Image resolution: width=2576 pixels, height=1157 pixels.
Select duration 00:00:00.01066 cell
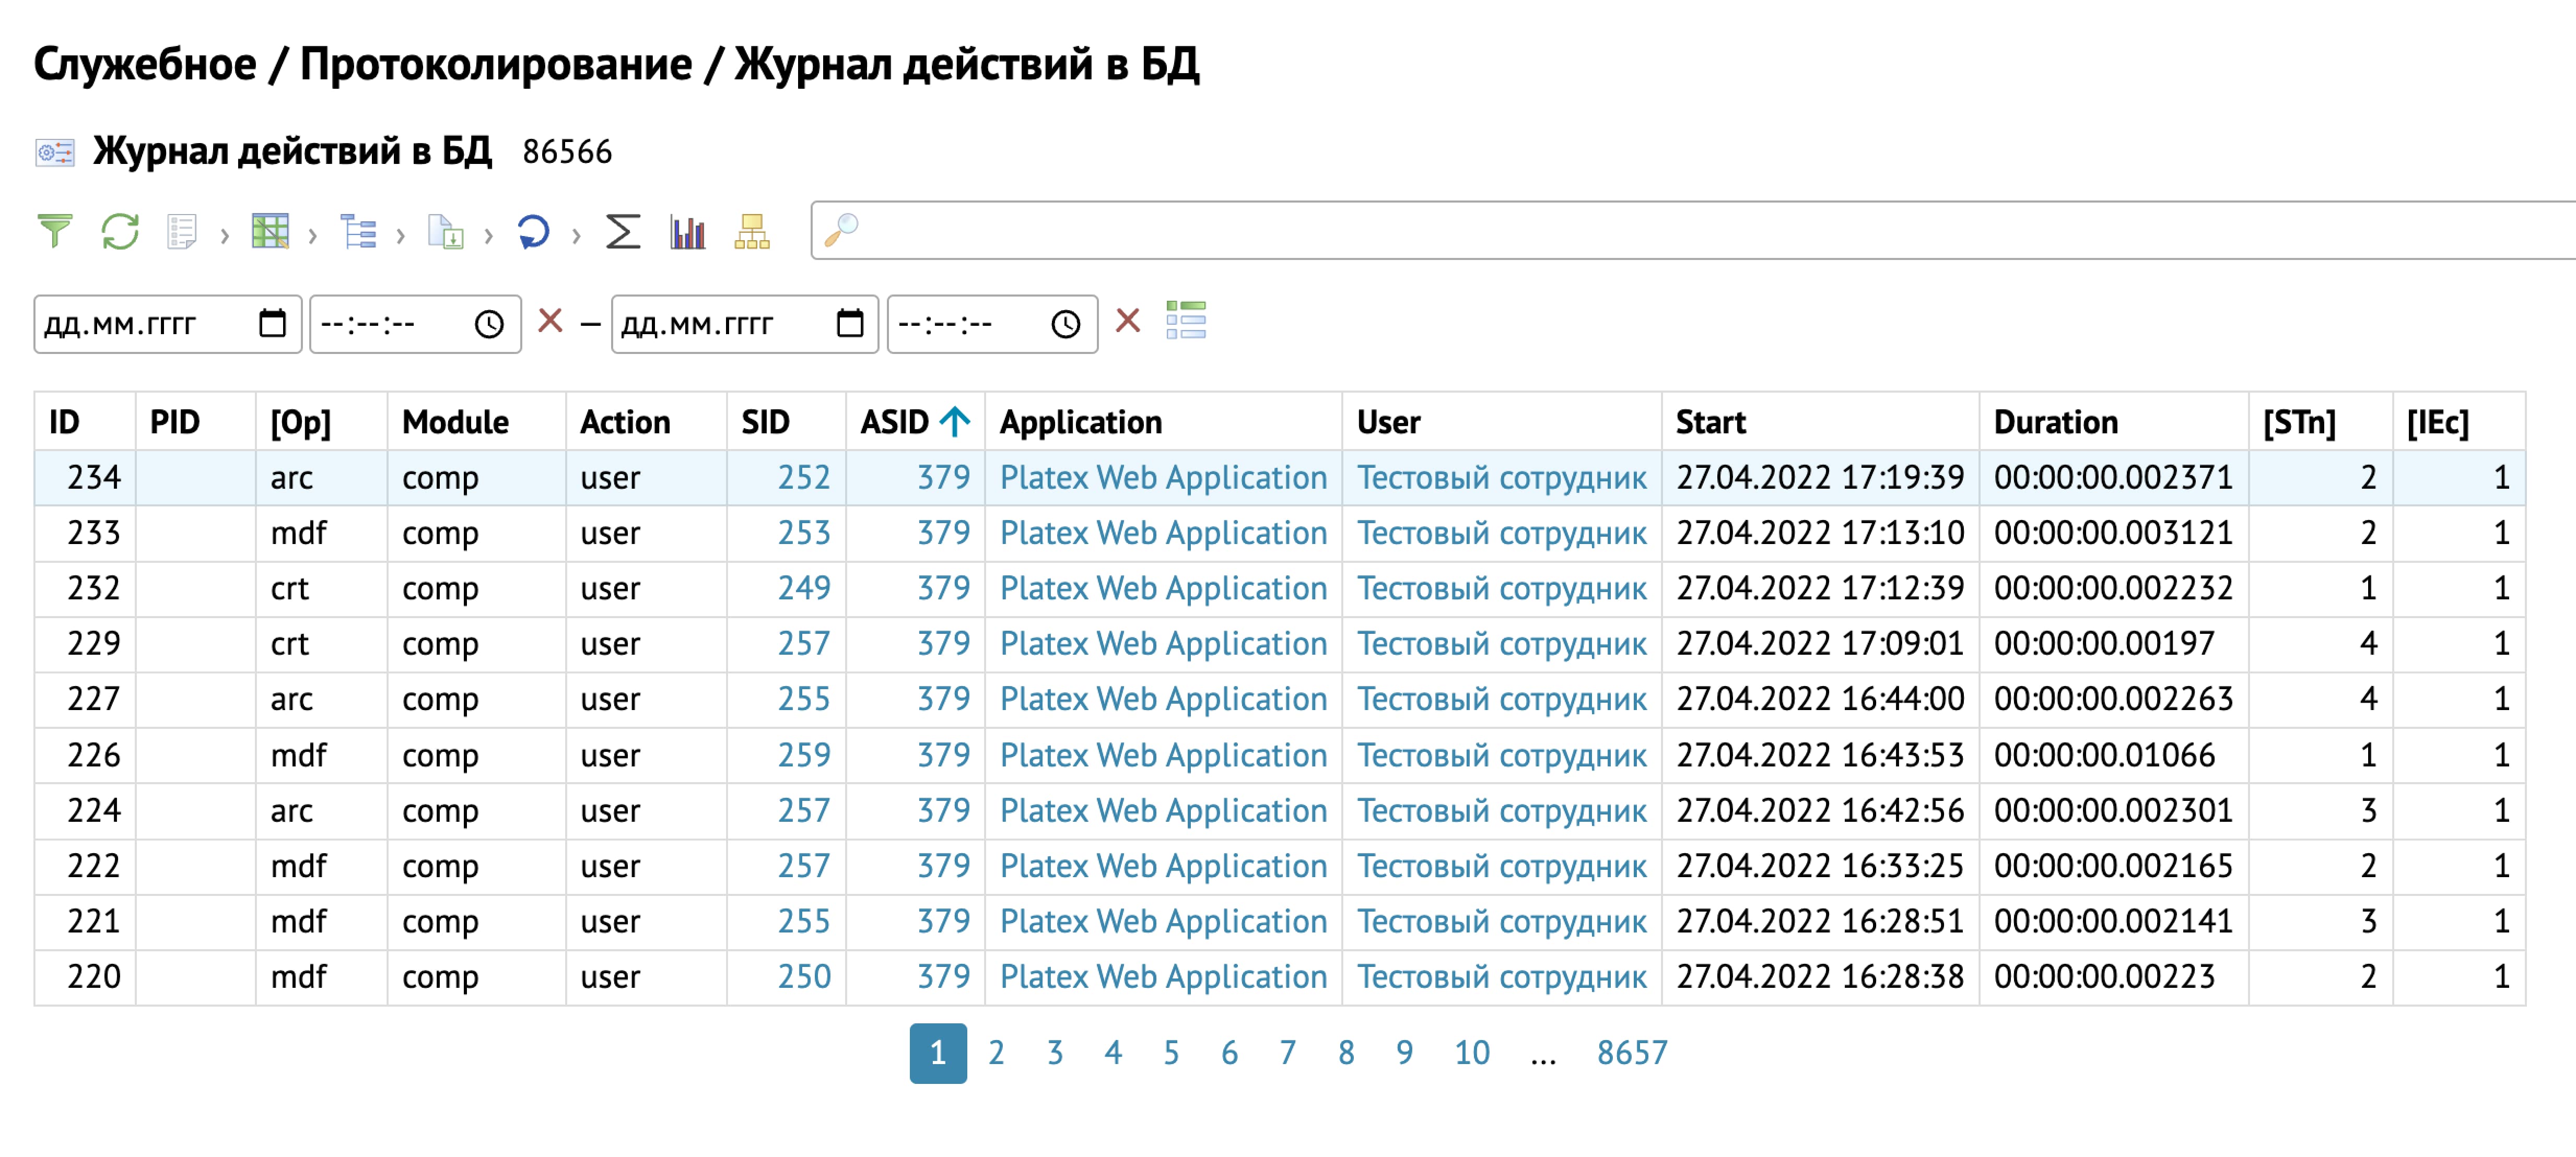pyautogui.click(x=2114, y=755)
